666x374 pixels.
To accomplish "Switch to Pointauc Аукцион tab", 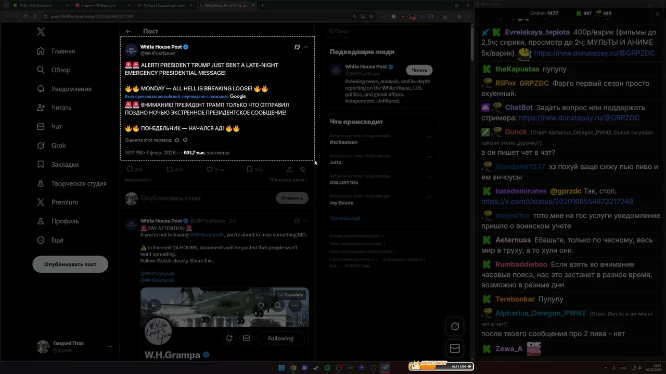I will pos(164,5).
